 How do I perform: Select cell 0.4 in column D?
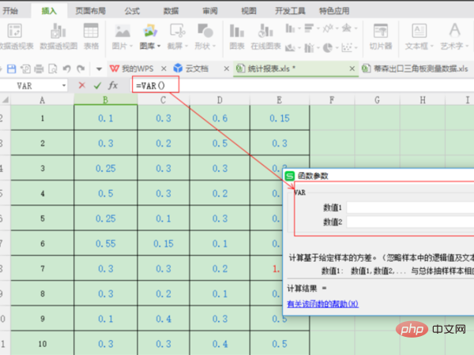click(220, 343)
